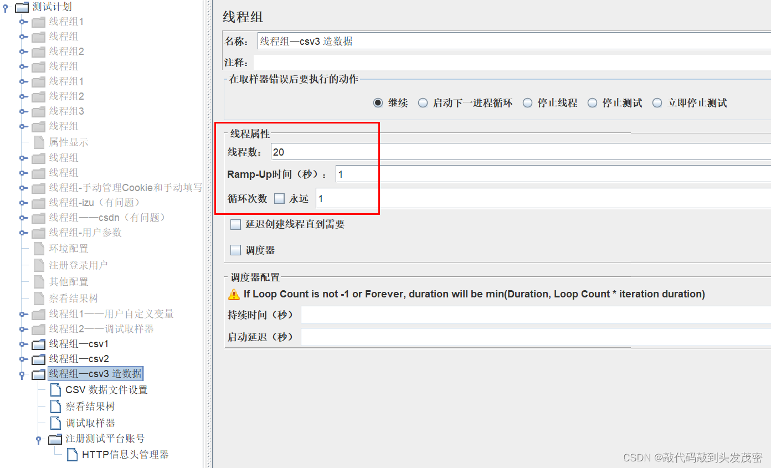Tick the 永远 loop-forever checkbox
771x468 pixels.
click(279, 198)
